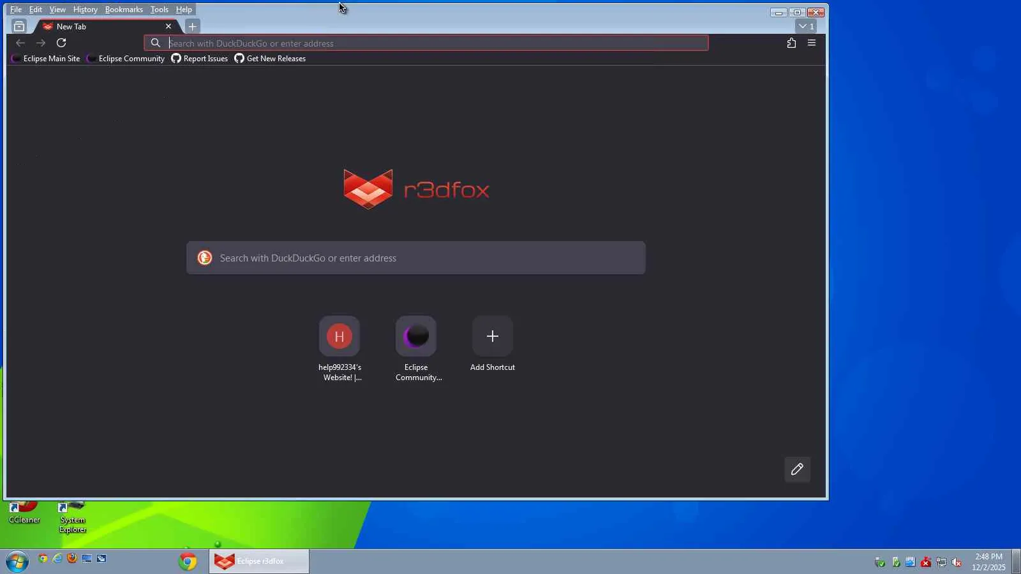Open the CCleaner desktop shortcut
The width and height of the screenshot is (1021, 574).
point(24,513)
